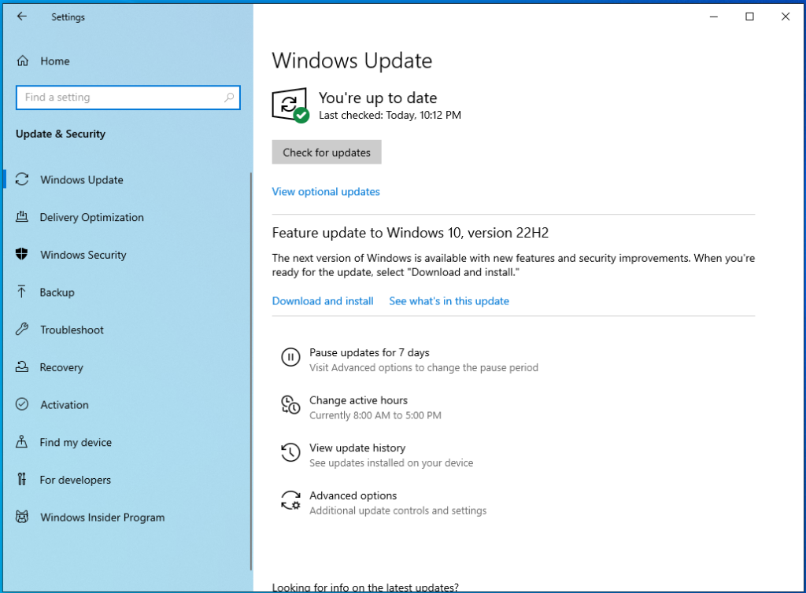Click the clock icon for active hours

290,406
